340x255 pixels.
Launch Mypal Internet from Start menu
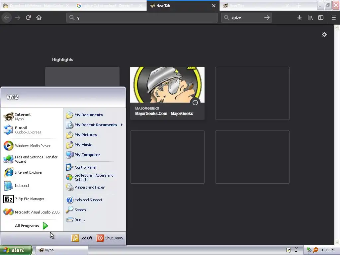point(32,117)
